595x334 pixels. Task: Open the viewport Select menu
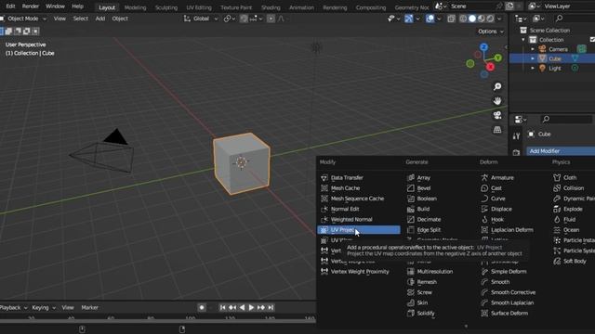pyautogui.click(x=81, y=19)
